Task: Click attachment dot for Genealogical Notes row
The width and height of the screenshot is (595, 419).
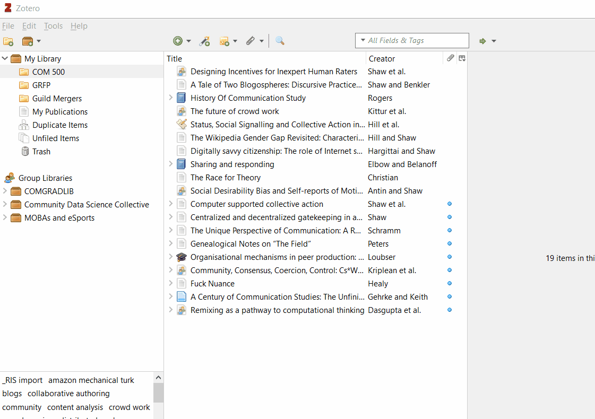Action: 450,243
